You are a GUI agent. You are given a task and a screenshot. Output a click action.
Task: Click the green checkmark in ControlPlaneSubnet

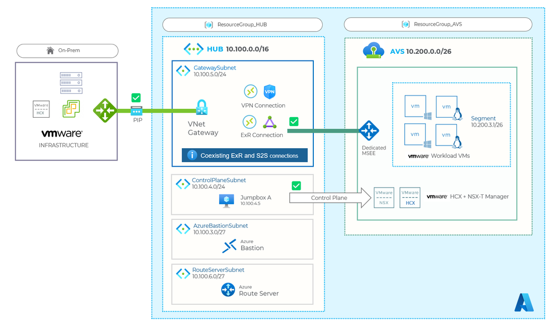tap(296, 185)
